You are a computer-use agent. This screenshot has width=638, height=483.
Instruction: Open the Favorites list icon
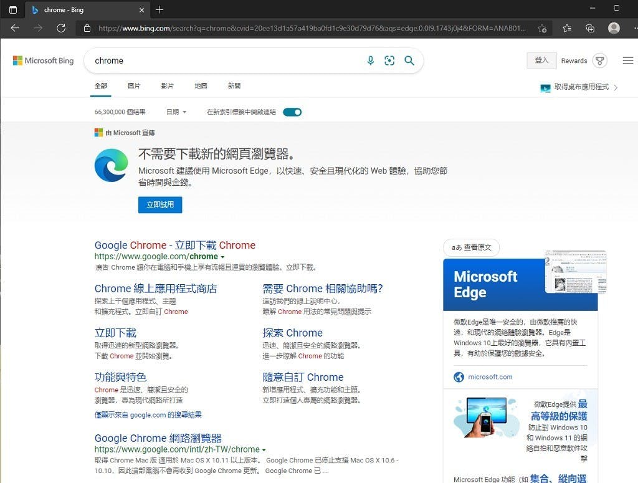(x=567, y=28)
